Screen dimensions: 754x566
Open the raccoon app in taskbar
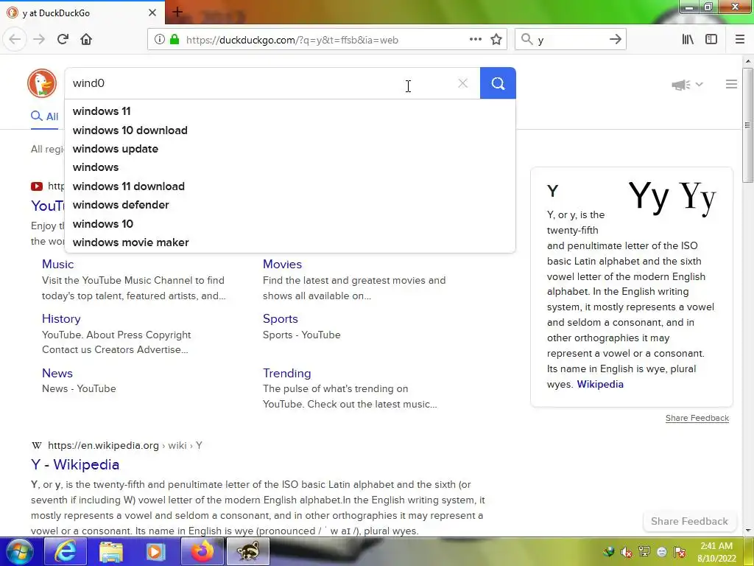(247, 551)
